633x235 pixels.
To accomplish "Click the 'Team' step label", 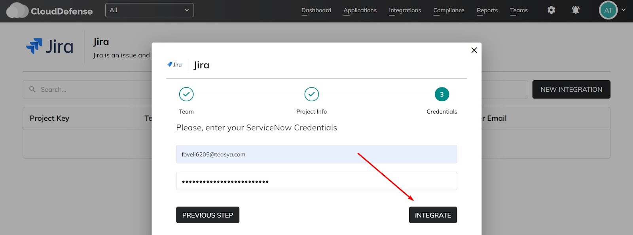I will (x=186, y=112).
